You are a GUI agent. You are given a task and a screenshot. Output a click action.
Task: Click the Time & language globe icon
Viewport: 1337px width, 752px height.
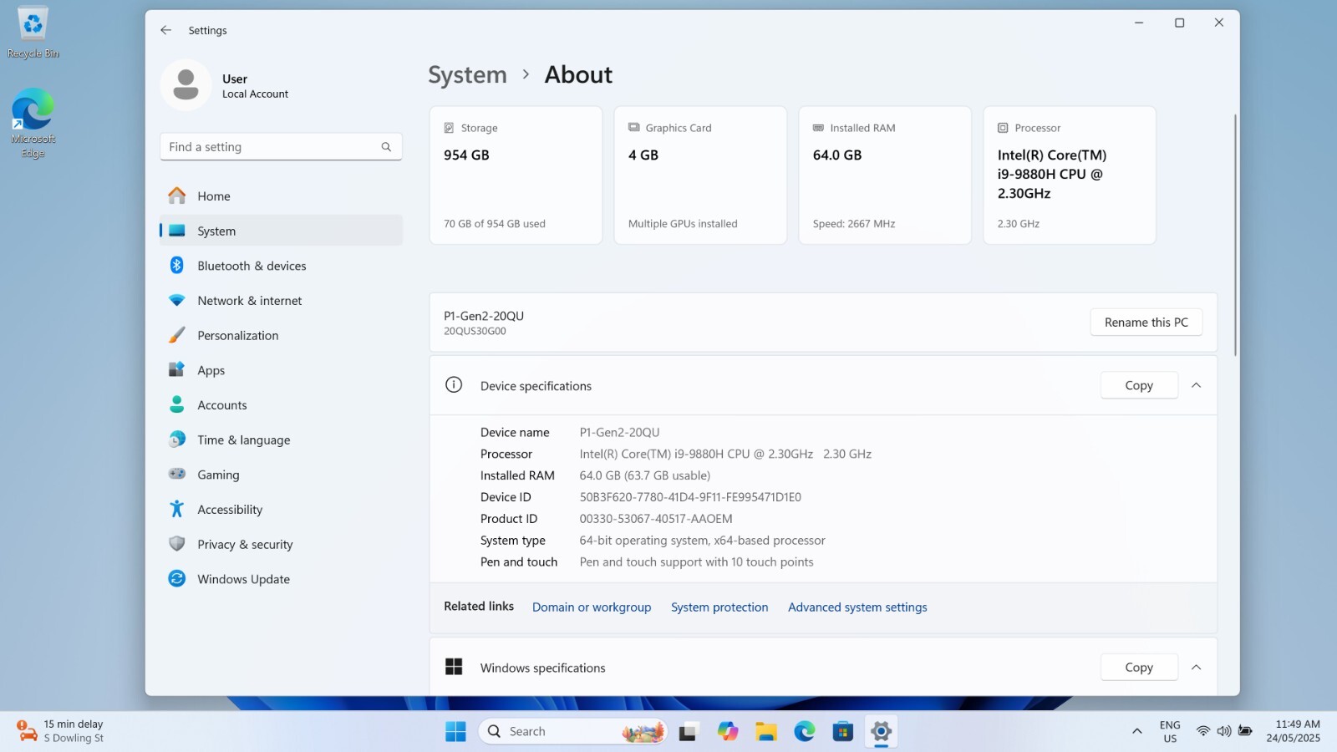coord(177,440)
